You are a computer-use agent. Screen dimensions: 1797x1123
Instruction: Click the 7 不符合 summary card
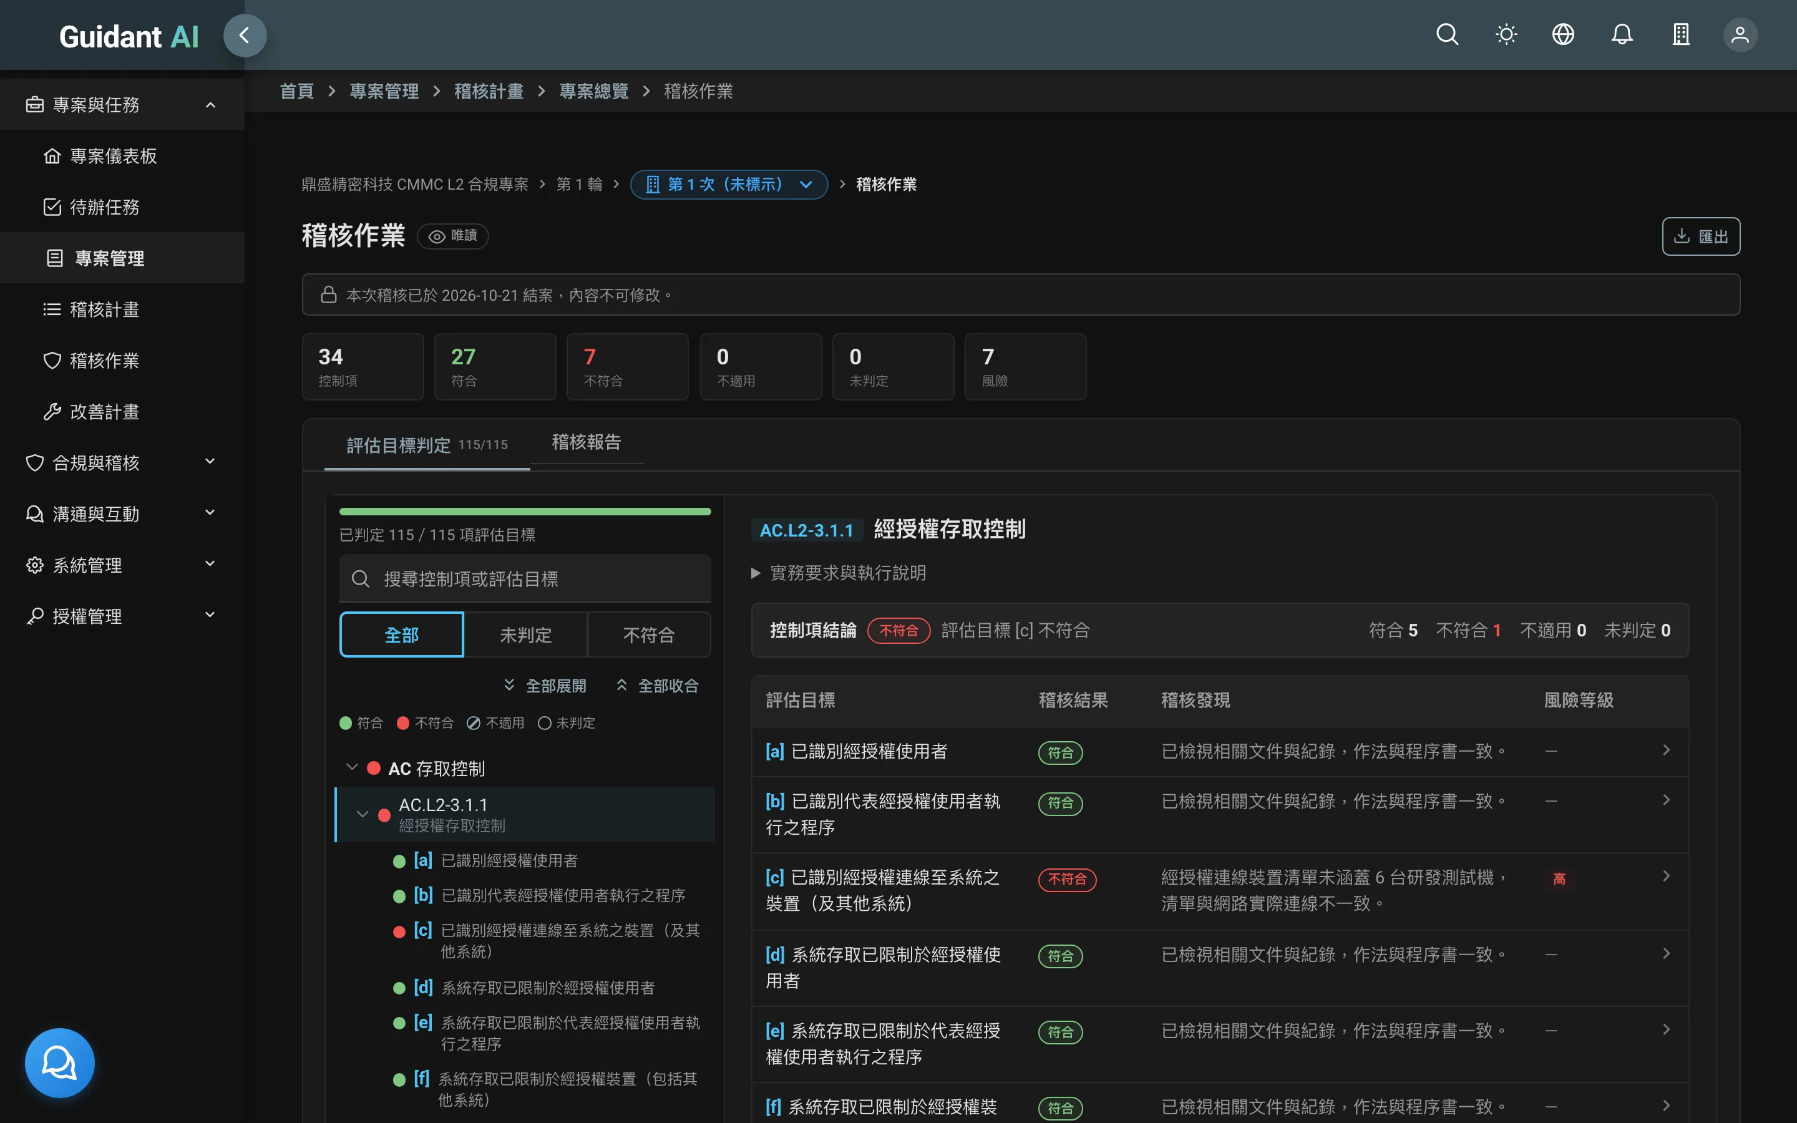(628, 367)
